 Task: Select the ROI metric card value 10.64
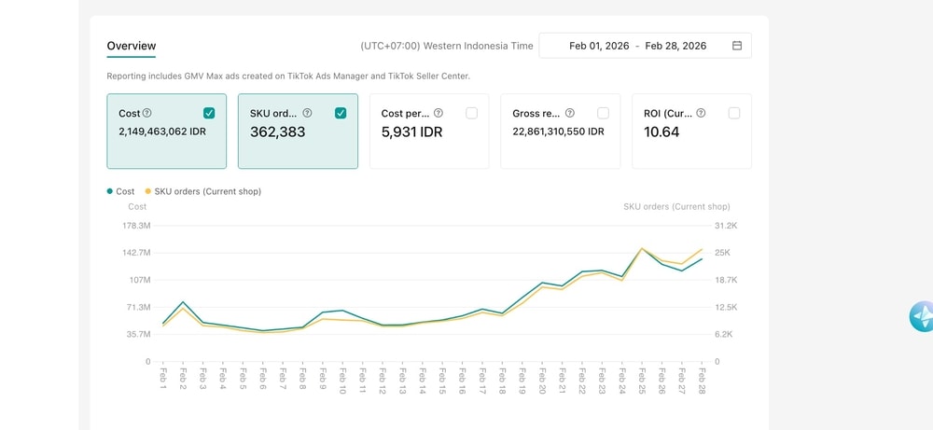661,132
